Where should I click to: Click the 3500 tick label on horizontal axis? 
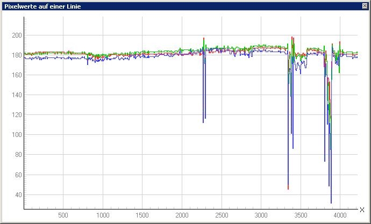point(300,215)
